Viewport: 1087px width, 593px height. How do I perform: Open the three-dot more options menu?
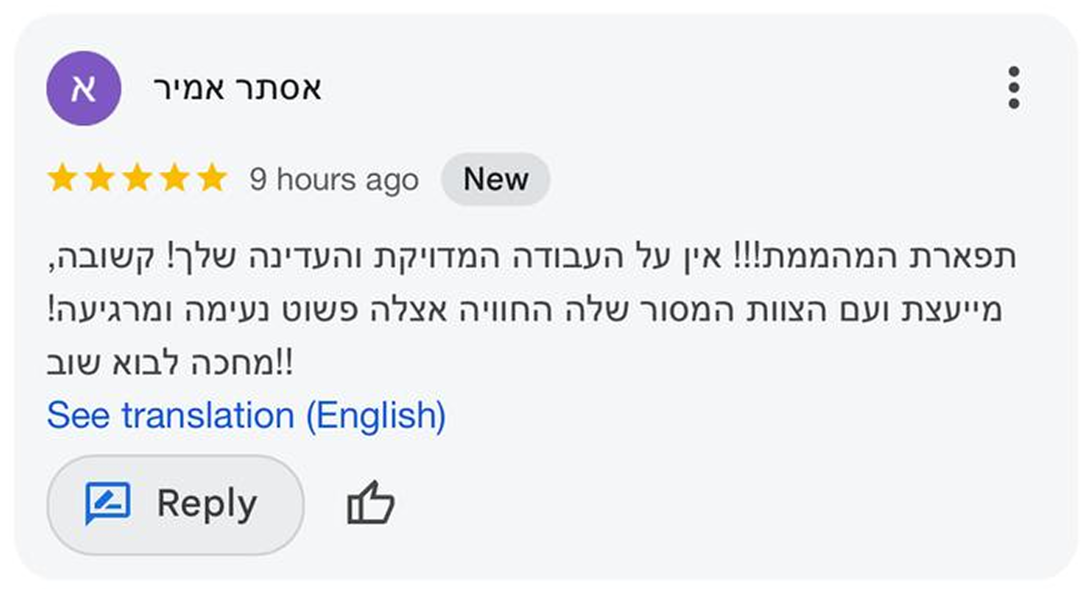point(1013,88)
